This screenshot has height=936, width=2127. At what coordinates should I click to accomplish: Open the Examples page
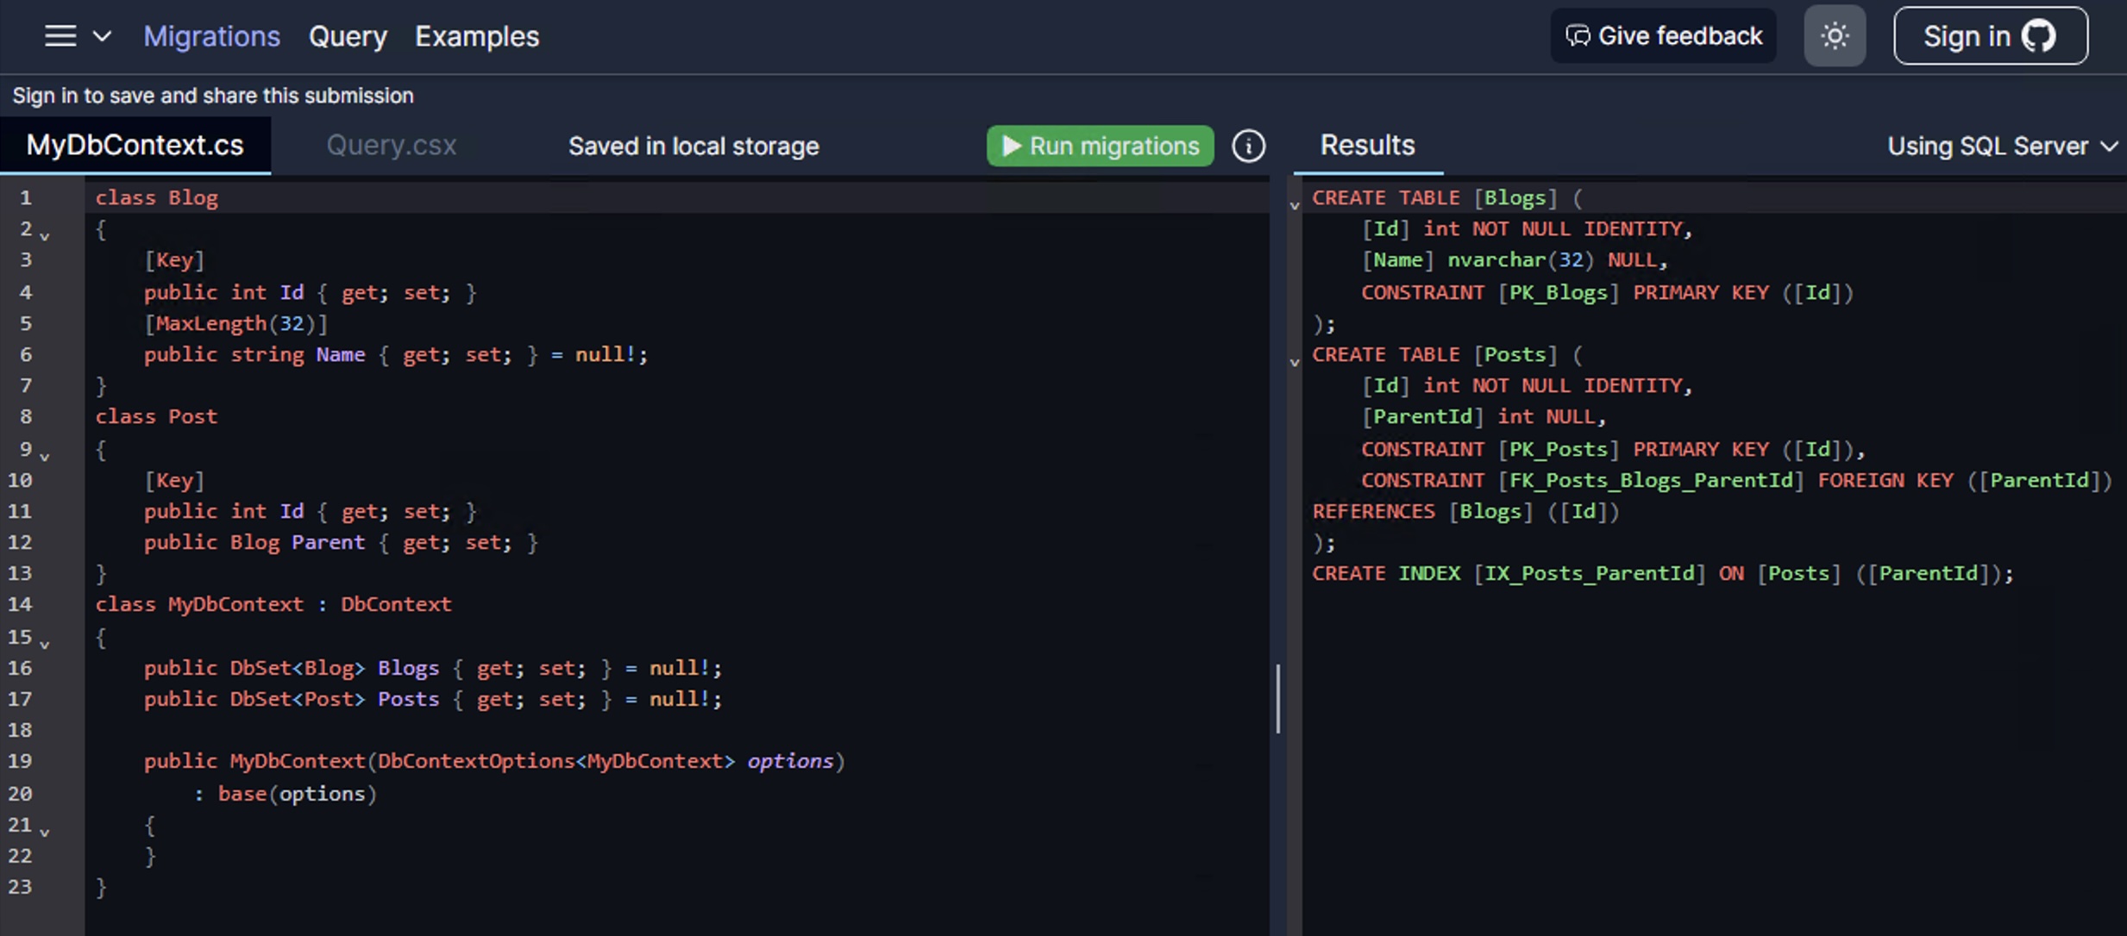click(476, 36)
